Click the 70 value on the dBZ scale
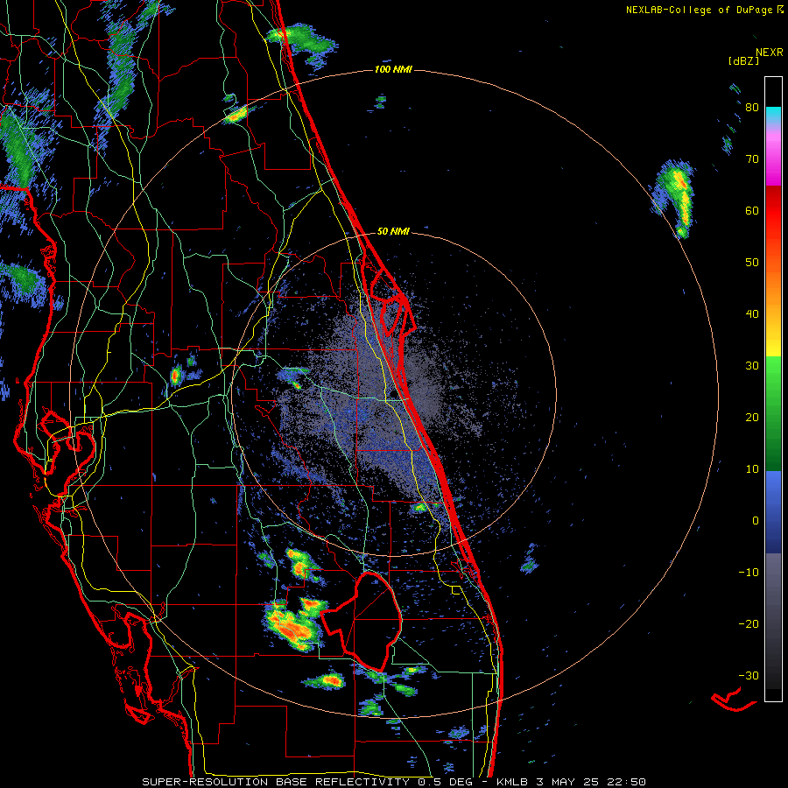This screenshot has height=788, width=788. point(752,159)
